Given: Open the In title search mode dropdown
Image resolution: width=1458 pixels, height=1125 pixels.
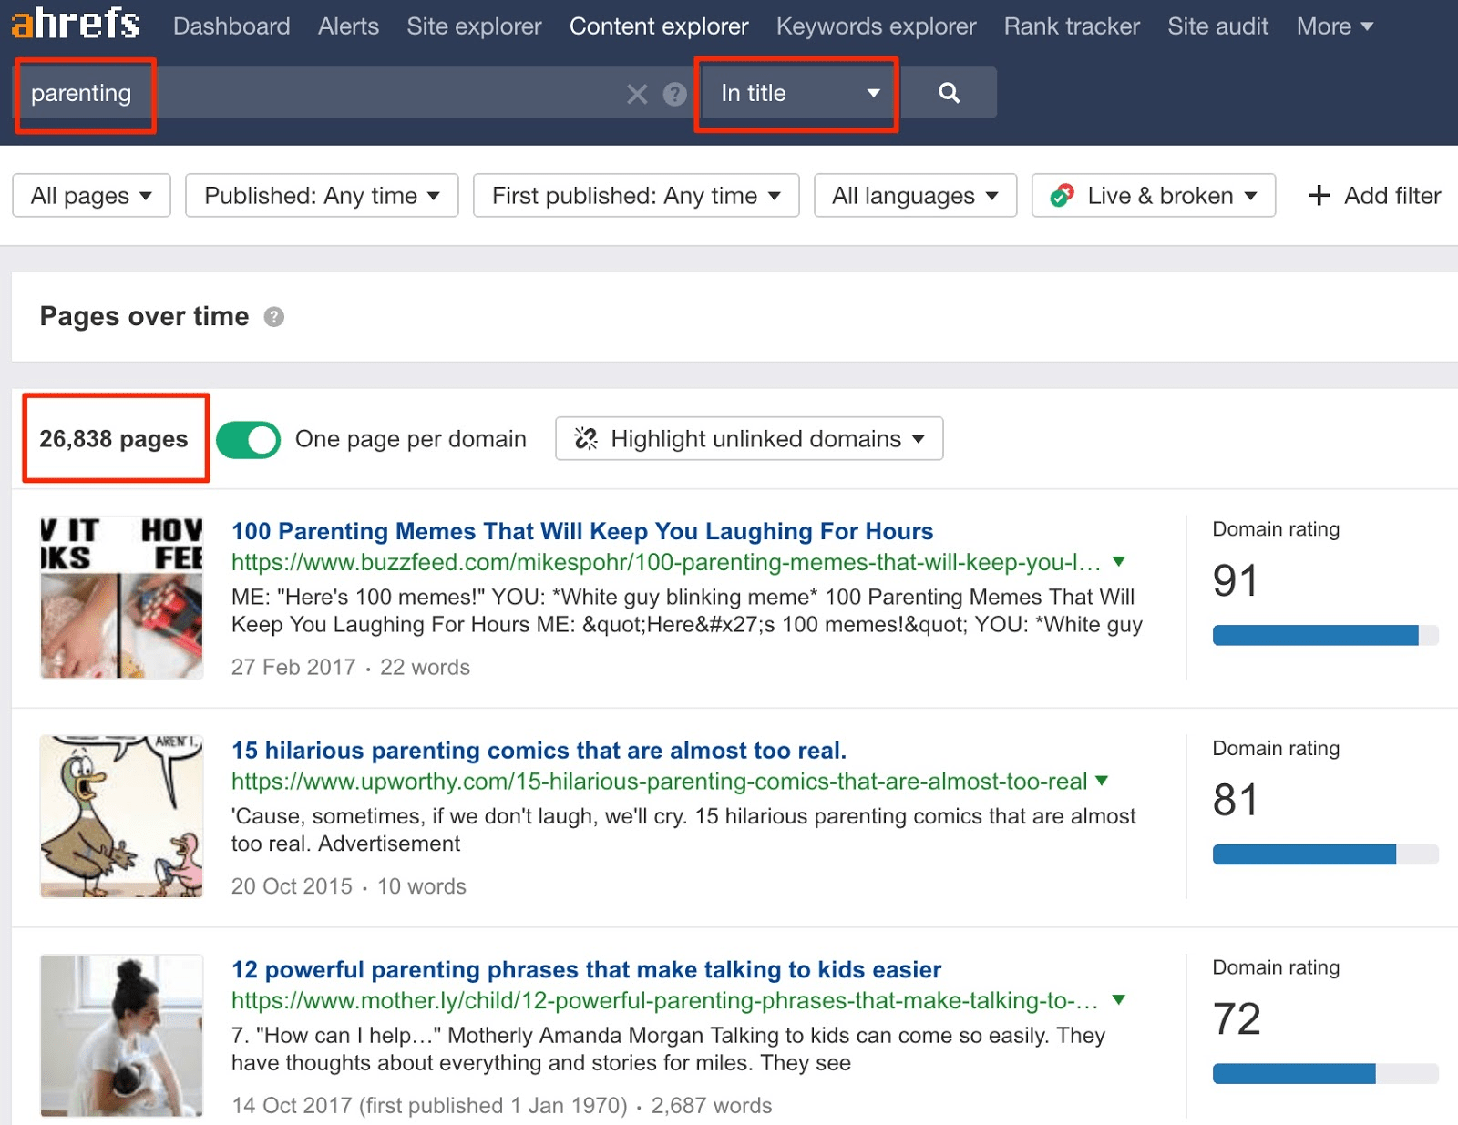Looking at the screenshot, I should pos(797,94).
